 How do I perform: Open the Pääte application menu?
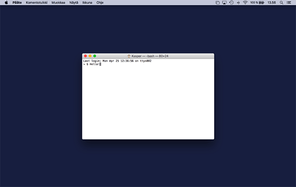(17, 2)
